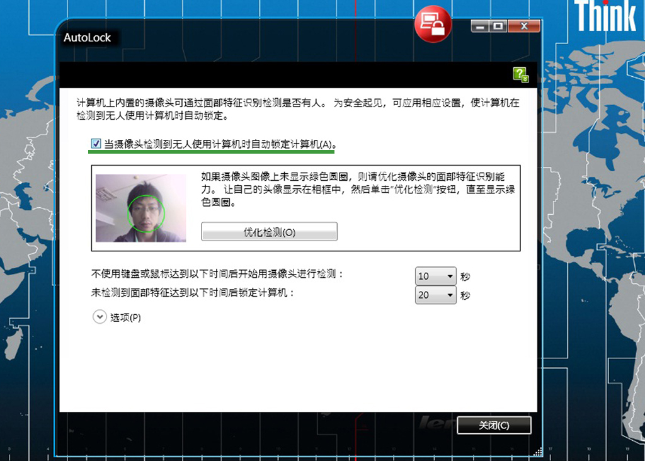
Task: Click the resize grip in window corner
Action: coord(538,452)
